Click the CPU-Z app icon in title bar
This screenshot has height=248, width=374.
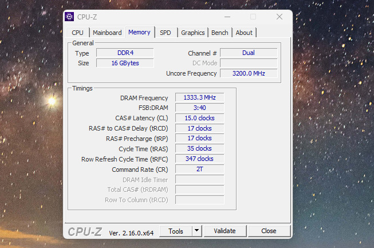69,17
